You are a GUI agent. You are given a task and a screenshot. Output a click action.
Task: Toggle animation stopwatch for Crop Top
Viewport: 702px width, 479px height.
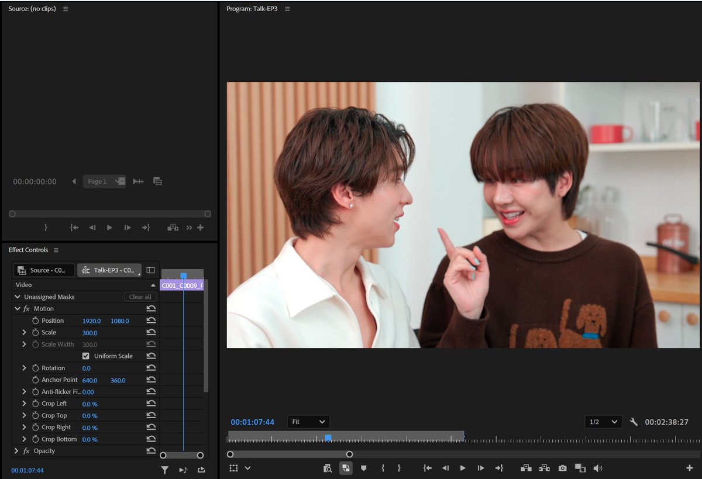[x=35, y=415]
